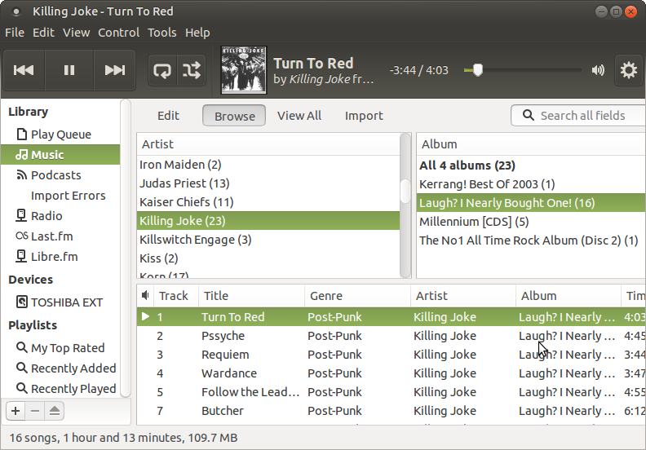Viewport: 646px width, 450px height.
Task: Click the artist list scrollbar
Action: (x=405, y=205)
